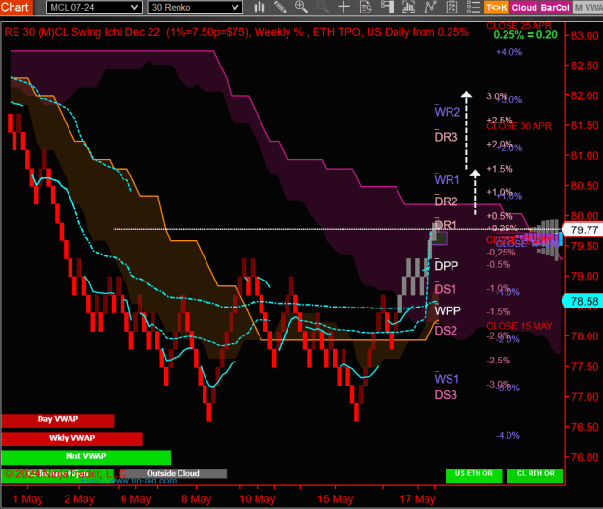This screenshot has width=603, height=509.
Task: Click the zoom in magnifier icon
Action: click(301, 7)
